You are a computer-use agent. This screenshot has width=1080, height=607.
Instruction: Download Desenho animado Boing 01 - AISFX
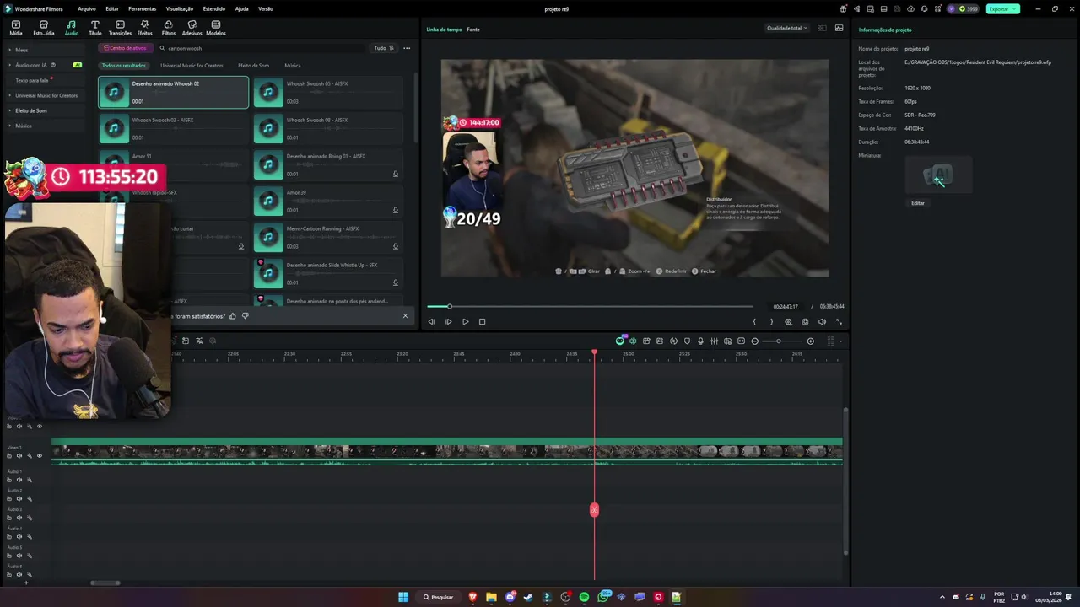(396, 174)
